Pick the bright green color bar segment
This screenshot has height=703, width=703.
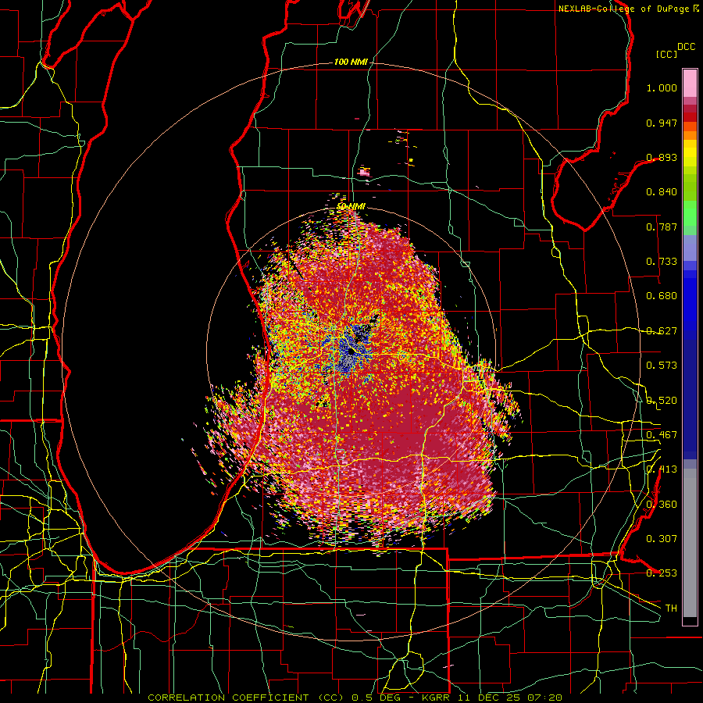click(x=690, y=213)
